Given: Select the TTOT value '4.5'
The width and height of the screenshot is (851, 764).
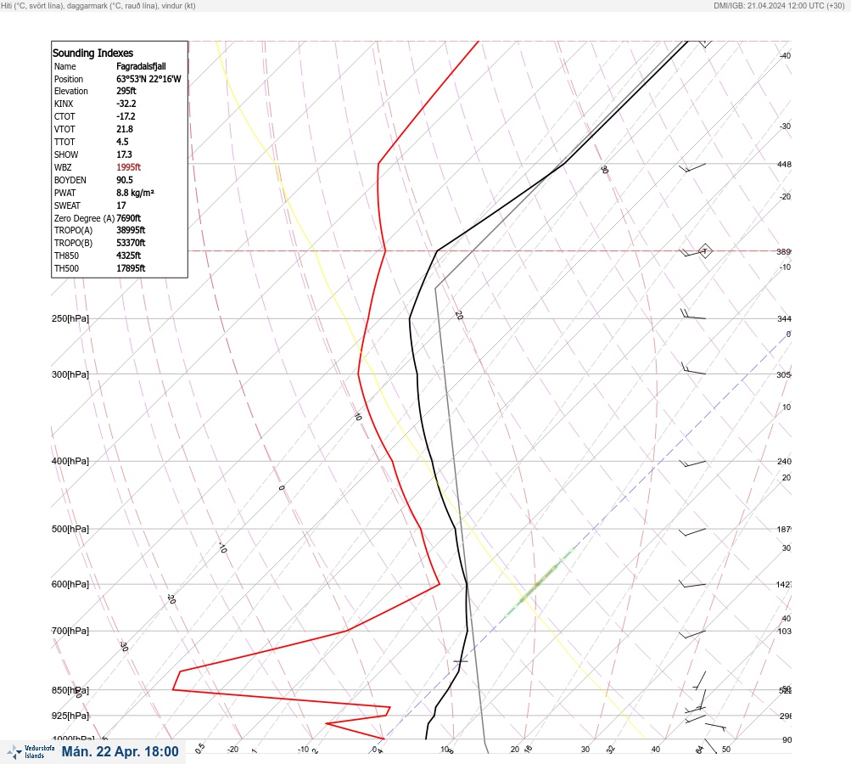Looking at the screenshot, I should [x=122, y=142].
